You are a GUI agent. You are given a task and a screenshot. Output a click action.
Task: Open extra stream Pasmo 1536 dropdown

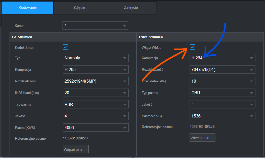tap(222, 116)
